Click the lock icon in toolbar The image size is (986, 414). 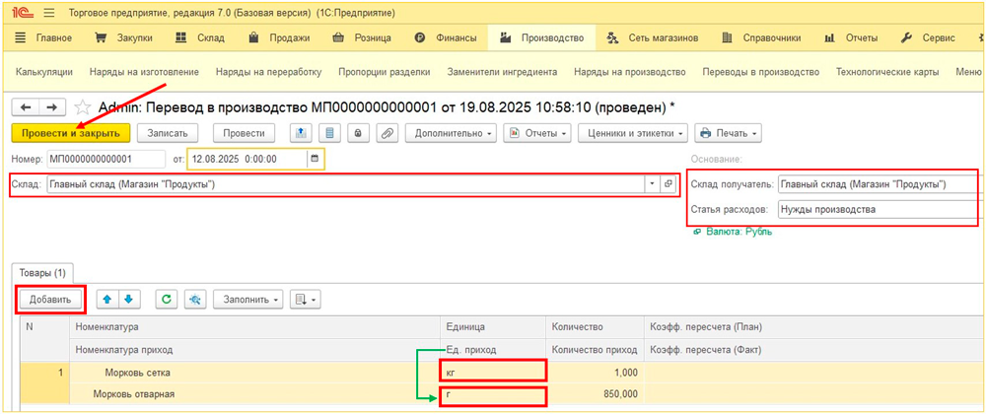click(358, 133)
